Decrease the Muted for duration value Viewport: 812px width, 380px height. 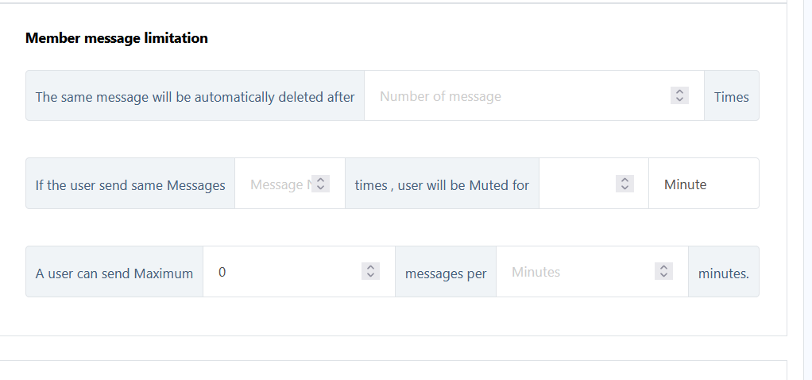point(625,188)
